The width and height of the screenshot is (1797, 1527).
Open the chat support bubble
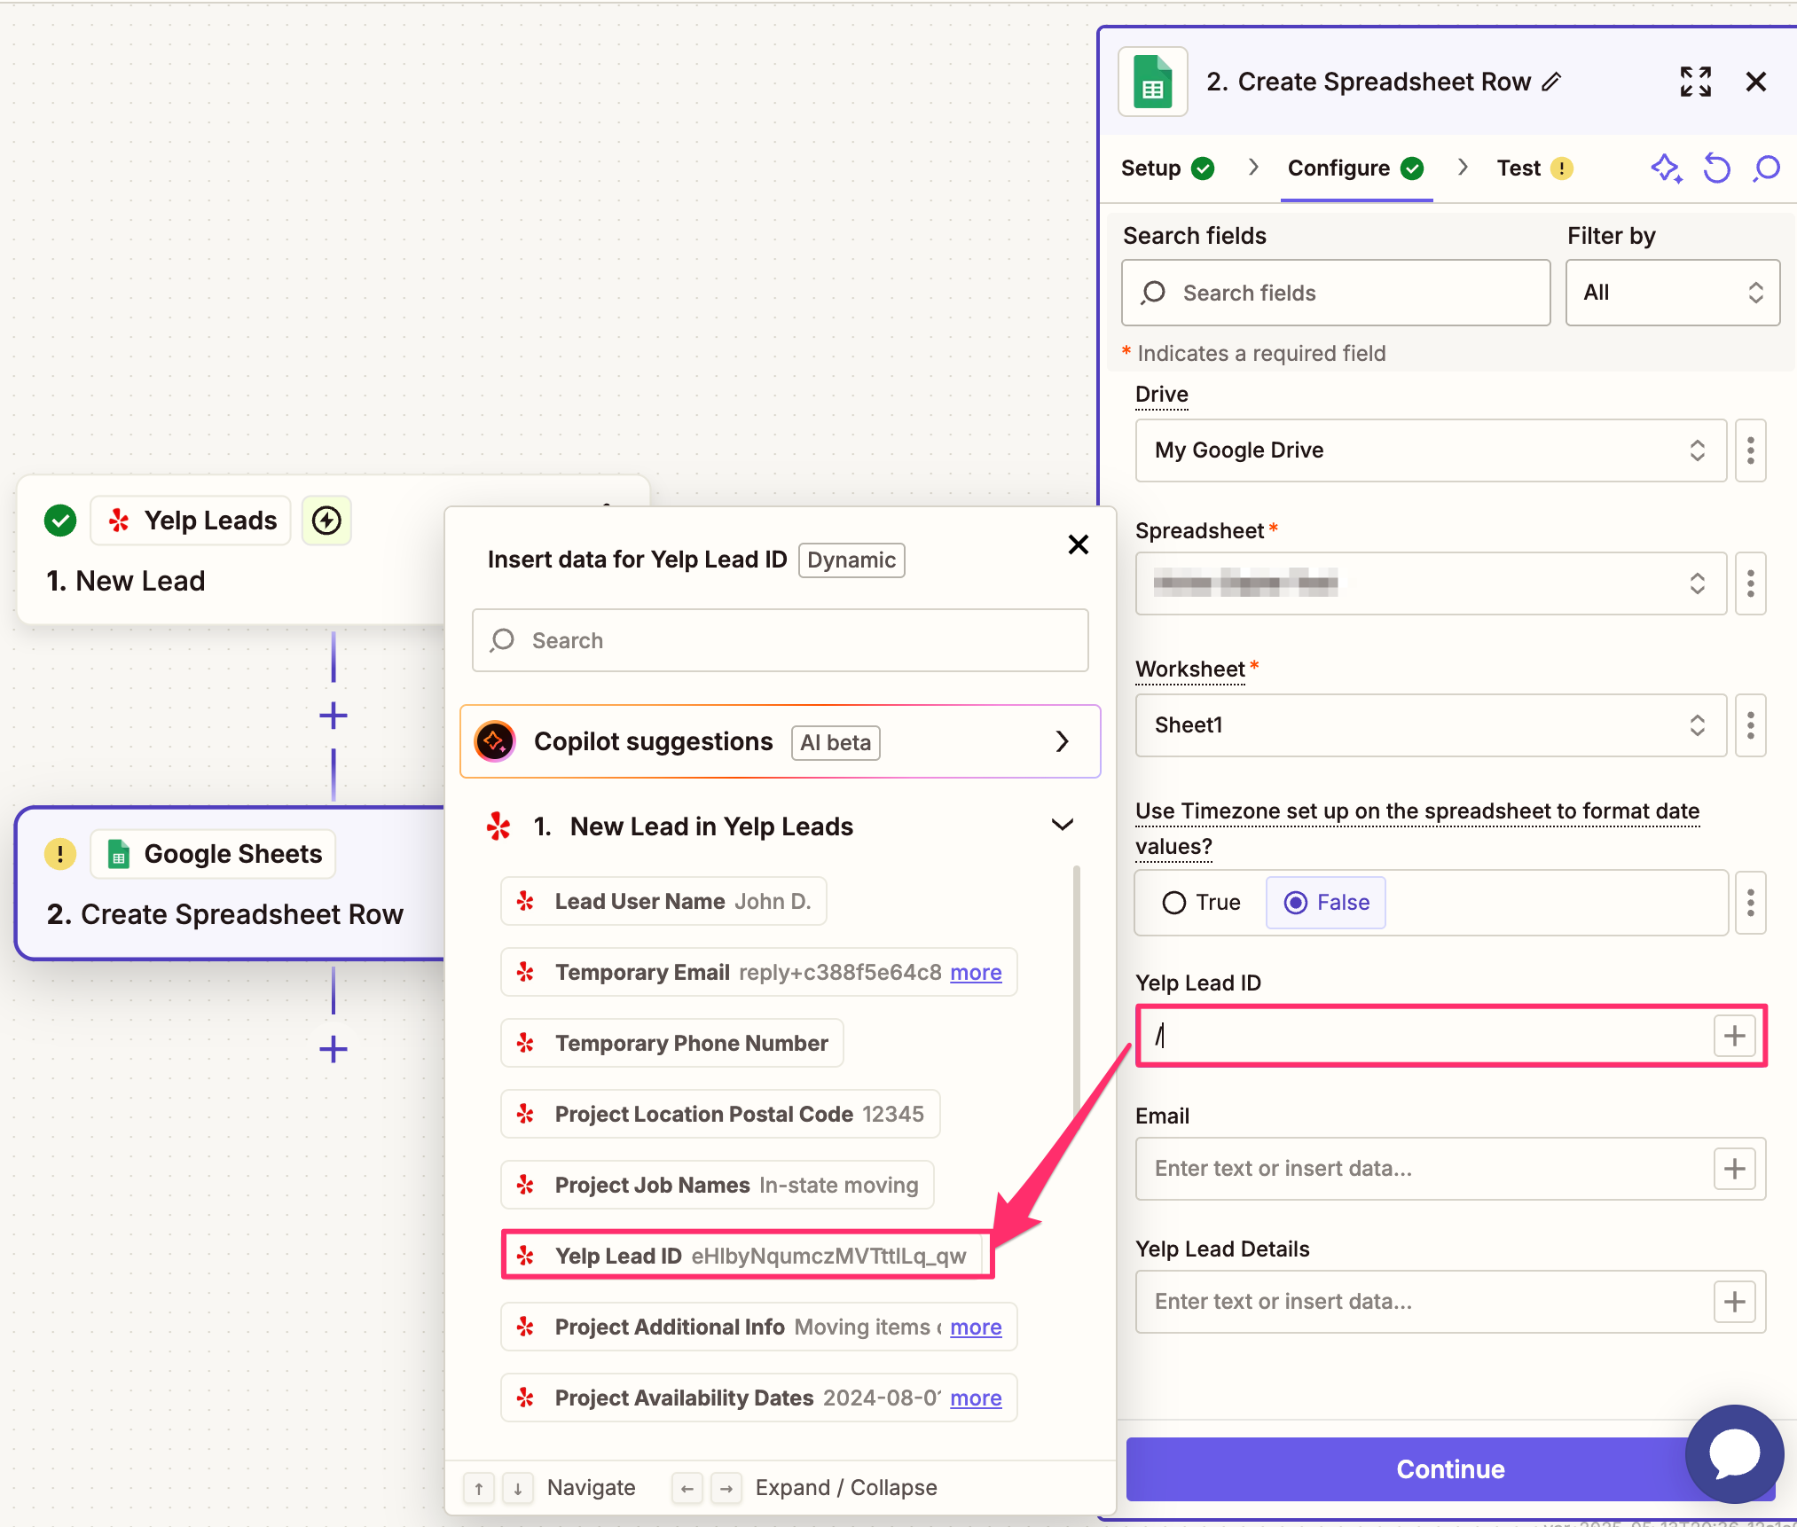coord(1734,1454)
